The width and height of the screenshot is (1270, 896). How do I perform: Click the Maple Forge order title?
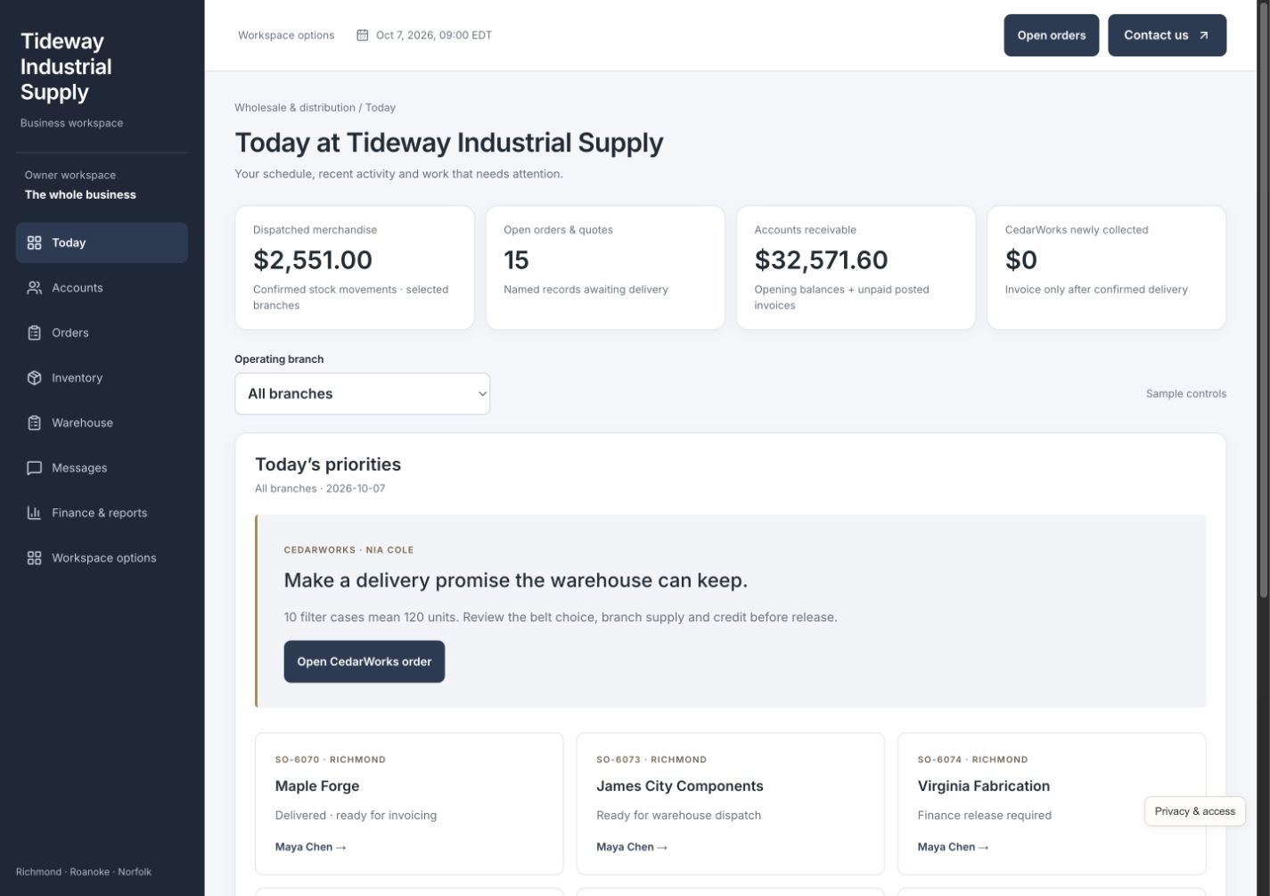pos(317,786)
